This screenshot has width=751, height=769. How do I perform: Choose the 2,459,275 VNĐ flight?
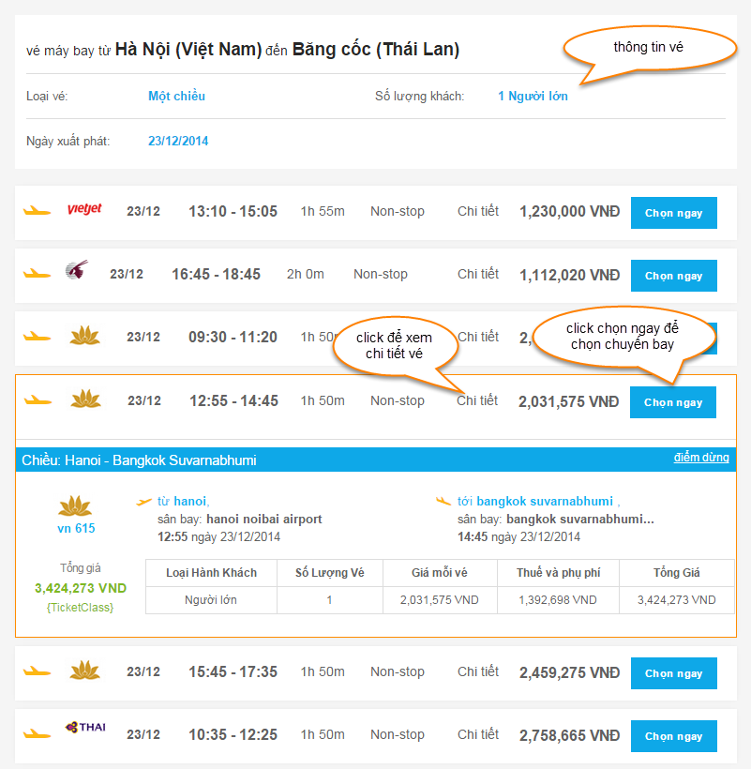tap(673, 673)
